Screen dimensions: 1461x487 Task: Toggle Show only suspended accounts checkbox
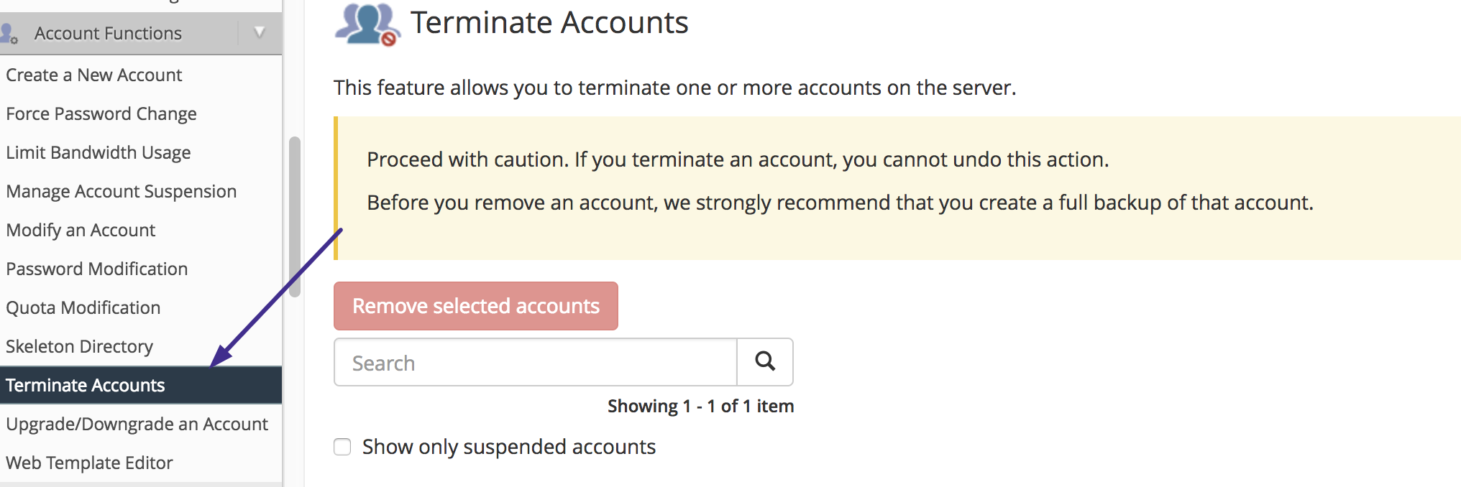(x=343, y=447)
